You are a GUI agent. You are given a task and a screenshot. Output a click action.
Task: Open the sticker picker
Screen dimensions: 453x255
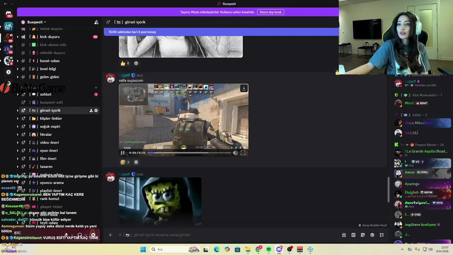(x=363, y=235)
